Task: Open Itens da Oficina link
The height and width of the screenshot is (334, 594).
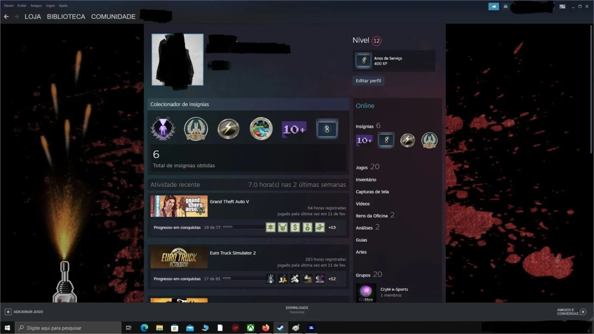Action: [x=375, y=215]
